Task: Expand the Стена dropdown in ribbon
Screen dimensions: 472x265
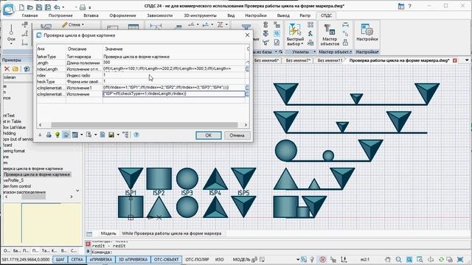Action: [83, 24]
